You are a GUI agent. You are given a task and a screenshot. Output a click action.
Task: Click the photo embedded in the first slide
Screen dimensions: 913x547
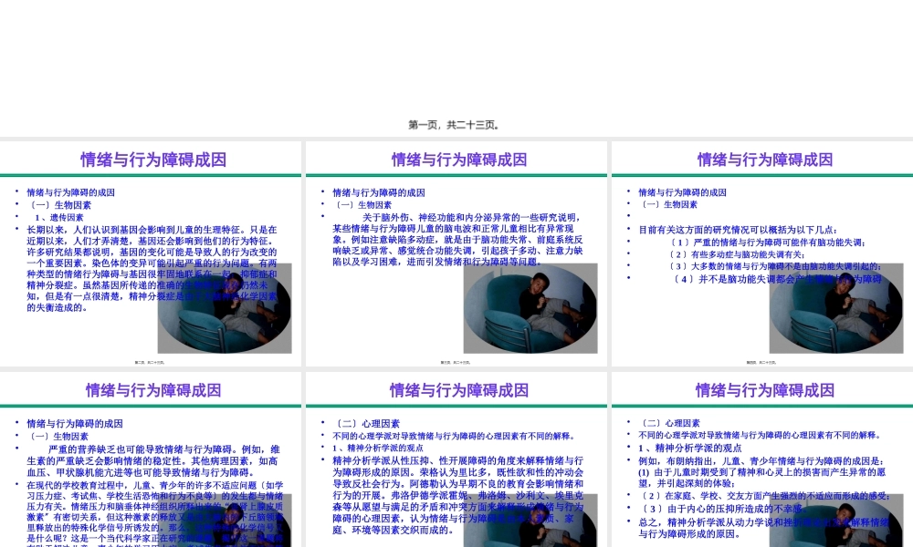[224, 308]
